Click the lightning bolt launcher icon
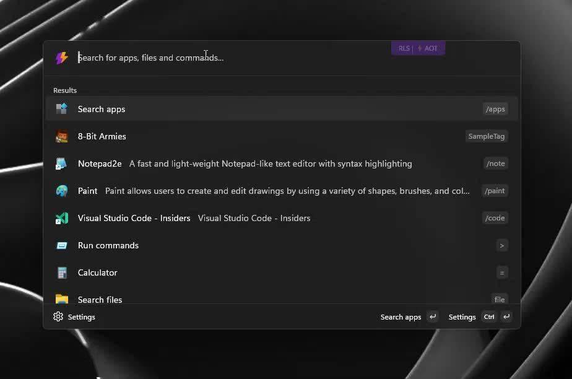The height and width of the screenshot is (379, 572). [x=61, y=58]
